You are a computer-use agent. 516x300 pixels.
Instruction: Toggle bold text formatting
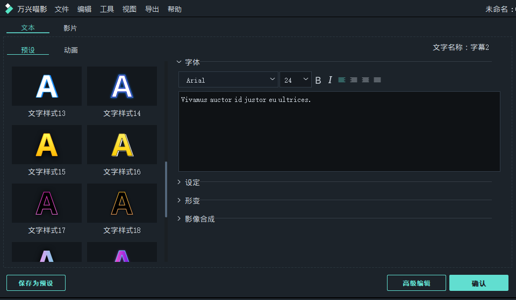point(318,80)
